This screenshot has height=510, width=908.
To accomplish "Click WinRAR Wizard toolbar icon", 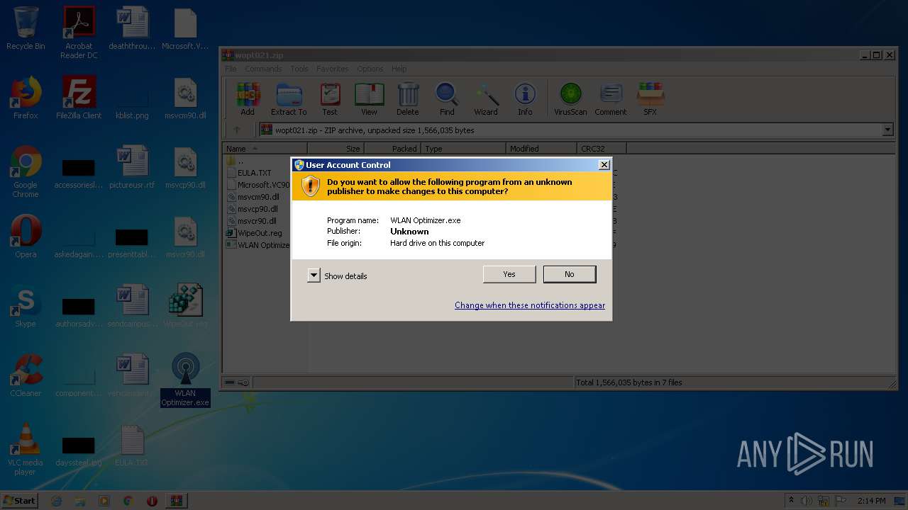I will tap(486, 98).
